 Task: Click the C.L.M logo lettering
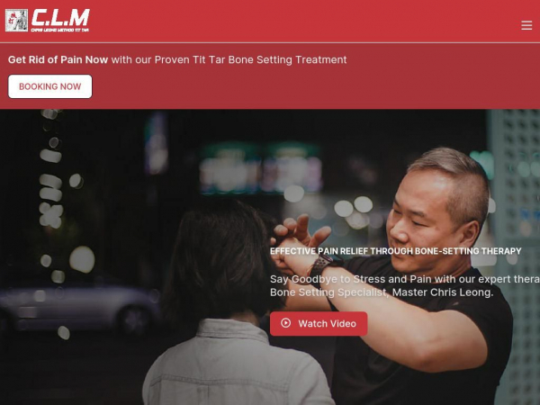tap(60, 18)
